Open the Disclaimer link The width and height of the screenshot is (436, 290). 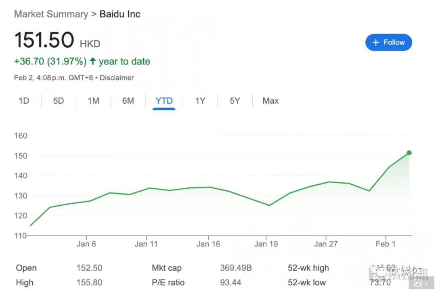coord(117,77)
